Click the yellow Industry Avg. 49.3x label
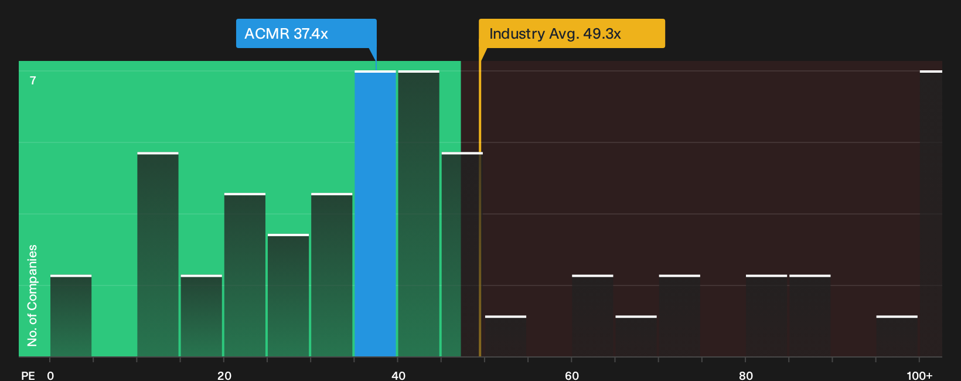961x381 pixels. click(x=572, y=33)
